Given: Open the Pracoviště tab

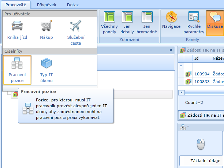Looking at the screenshot, I should tap(15, 5).
